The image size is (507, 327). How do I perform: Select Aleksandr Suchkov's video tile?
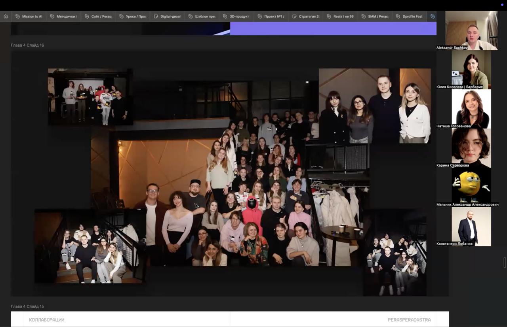click(x=471, y=30)
